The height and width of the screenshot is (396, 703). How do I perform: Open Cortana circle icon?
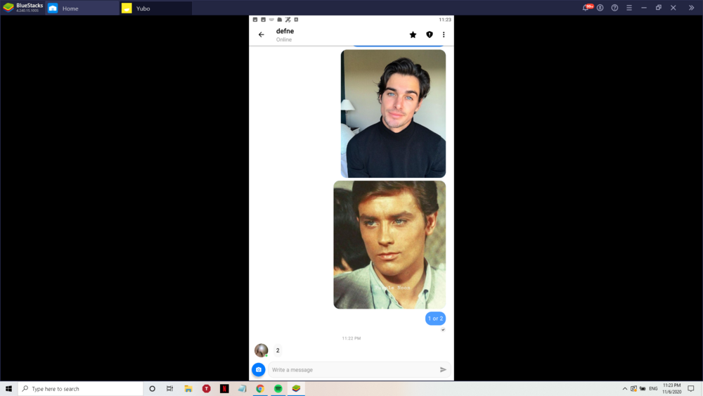152,389
